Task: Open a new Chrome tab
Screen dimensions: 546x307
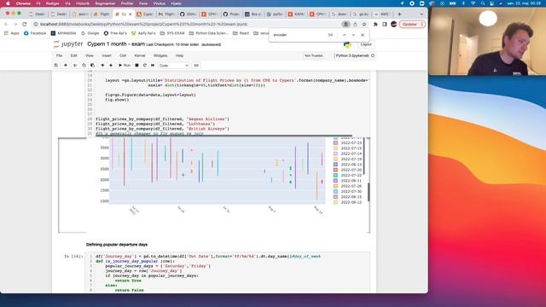Action: [399, 14]
